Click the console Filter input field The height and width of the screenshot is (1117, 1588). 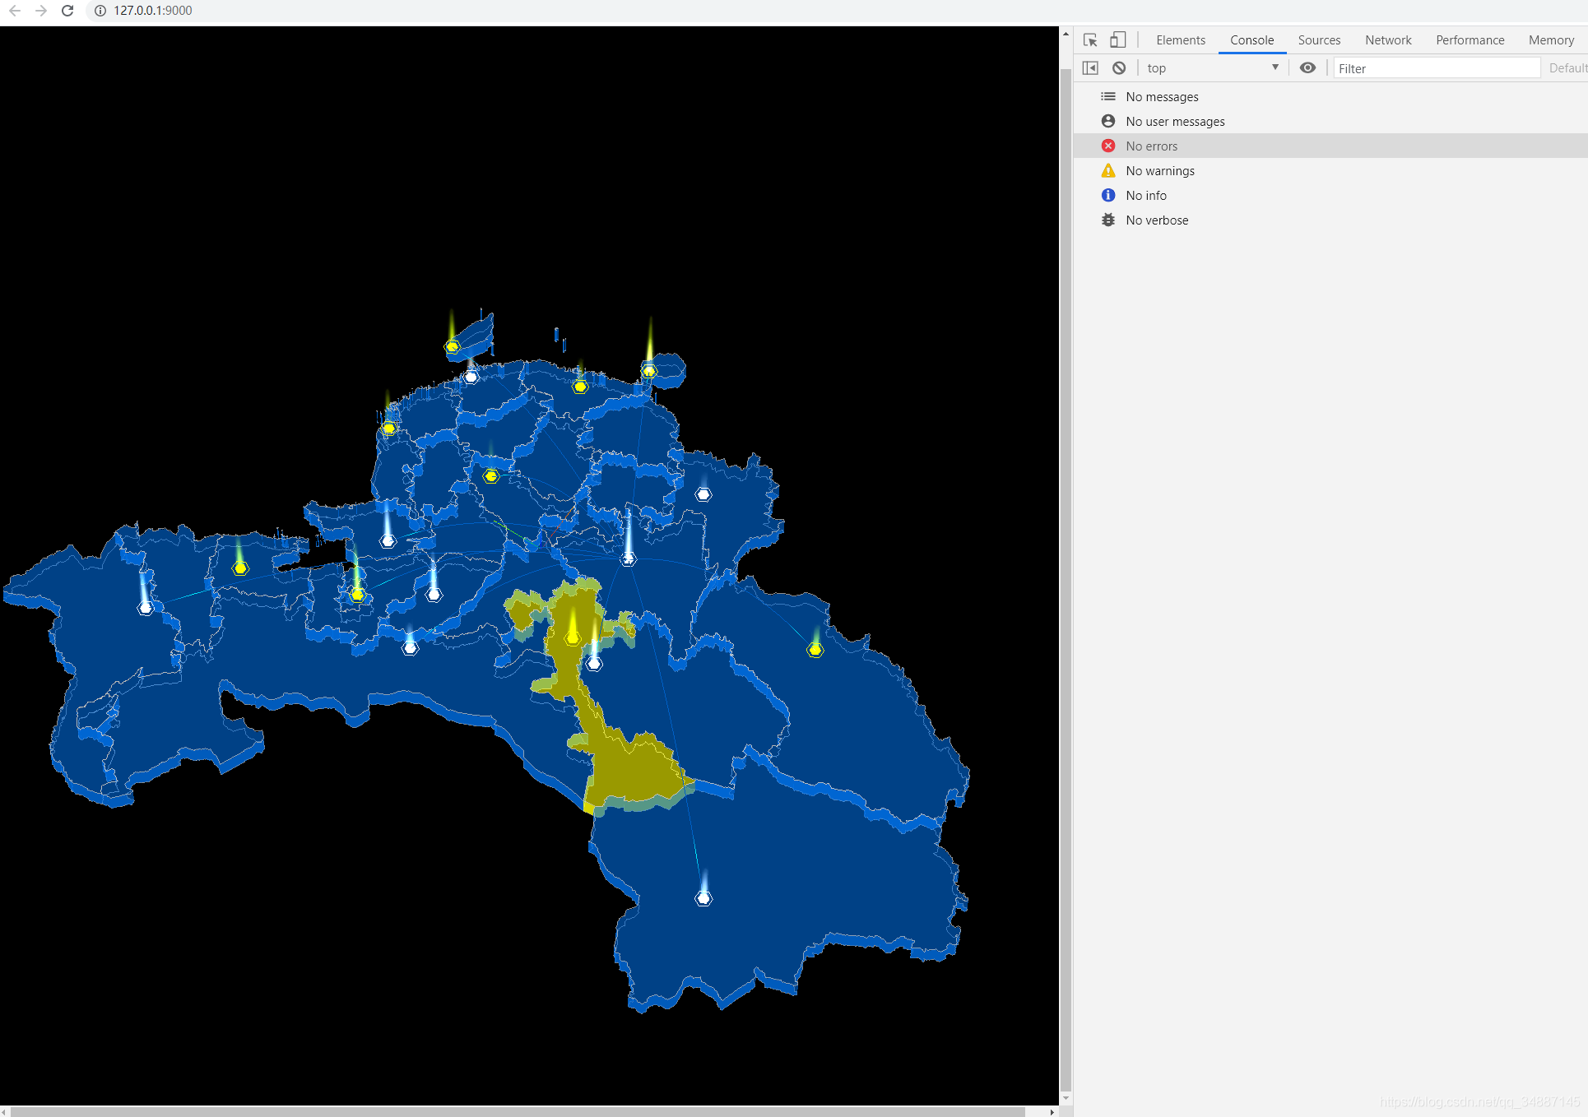tap(1436, 68)
